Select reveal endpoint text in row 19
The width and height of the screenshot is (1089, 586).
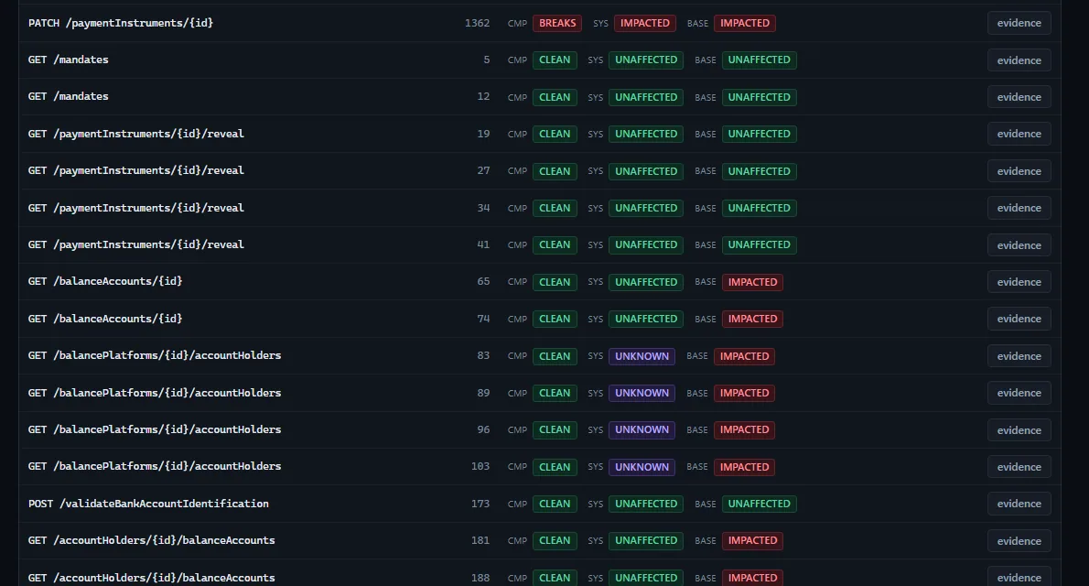coord(136,134)
